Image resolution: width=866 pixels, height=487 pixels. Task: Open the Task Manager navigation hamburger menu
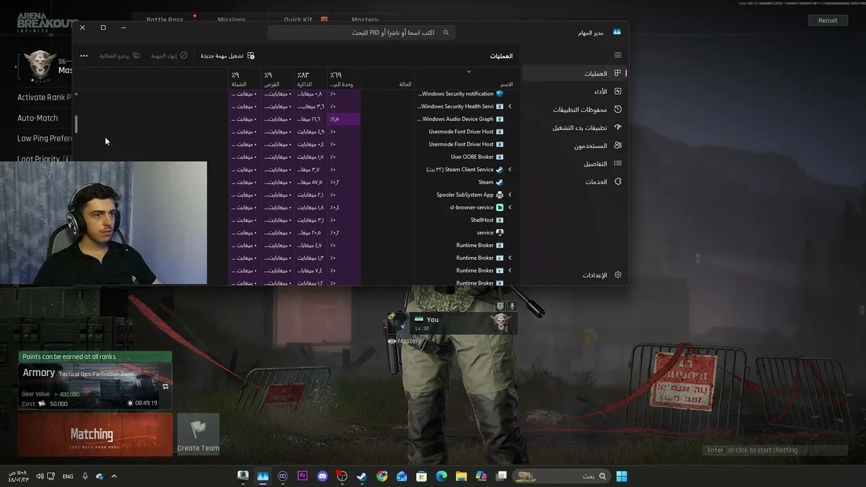[618, 55]
